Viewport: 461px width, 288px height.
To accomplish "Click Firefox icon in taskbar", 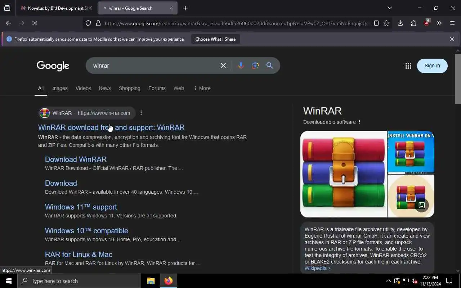I will click(x=169, y=281).
